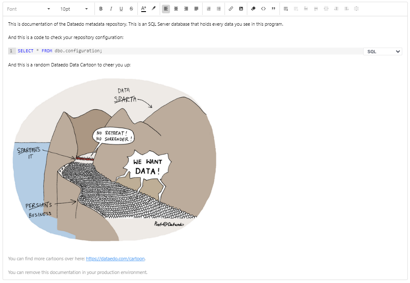Select the merge cells table icon
410x283 pixels.
326,9
